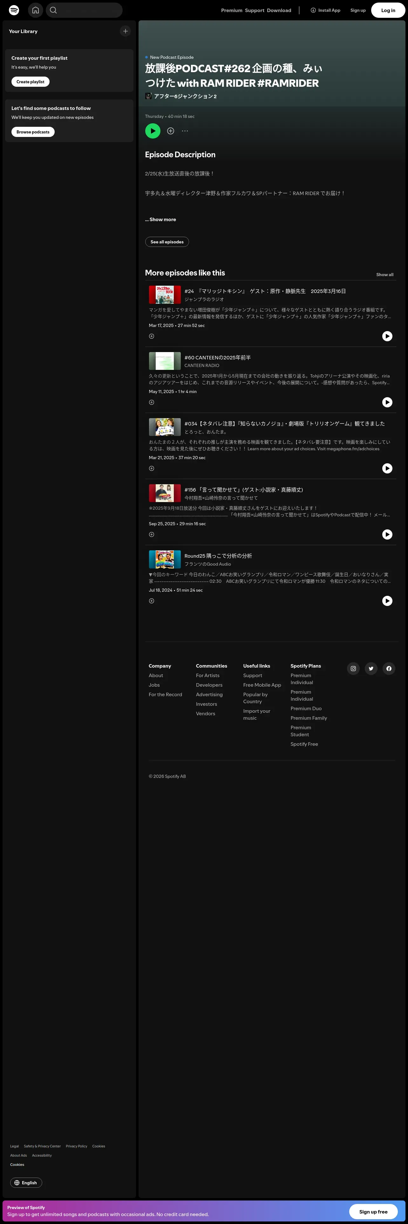The image size is (408, 1224).
Task: Open Vendors footer link
Action: (x=205, y=713)
